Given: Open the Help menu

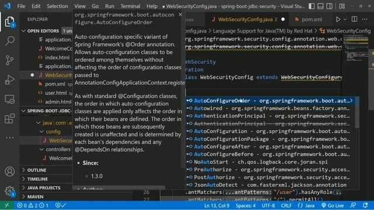Looking at the screenshot, I should (152, 6).
